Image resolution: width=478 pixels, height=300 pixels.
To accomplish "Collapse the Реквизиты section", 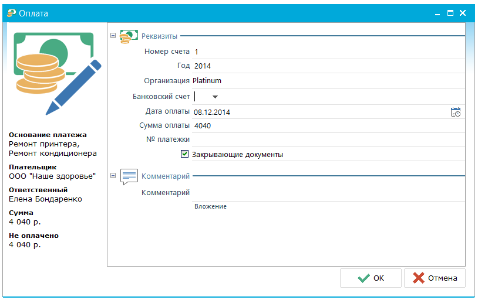I will [x=113, y=36].
